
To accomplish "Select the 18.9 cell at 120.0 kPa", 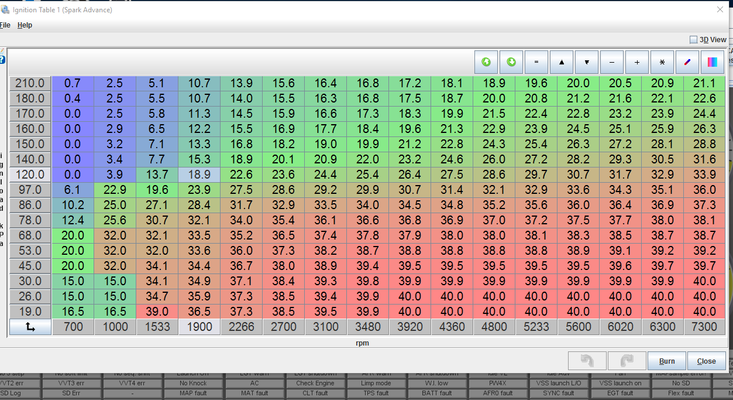I will (199, 175).
